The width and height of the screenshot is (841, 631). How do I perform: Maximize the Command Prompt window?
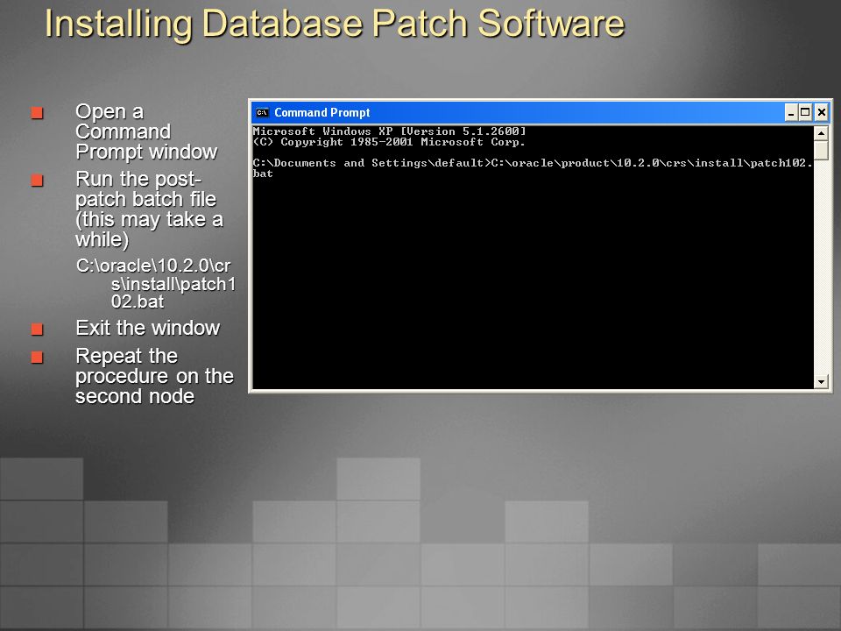pos(805,113)
